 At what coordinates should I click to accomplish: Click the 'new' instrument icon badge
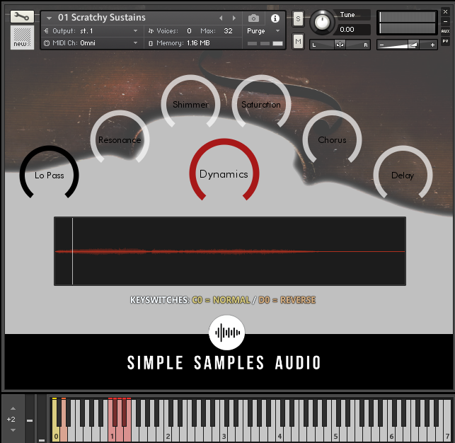coord(22,38)
